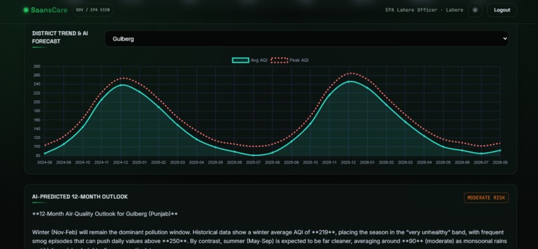The width and height of the screenshot is (538, 249).
Task: Click the 2024-08 x-axis label
Action: tap(45, 162)
